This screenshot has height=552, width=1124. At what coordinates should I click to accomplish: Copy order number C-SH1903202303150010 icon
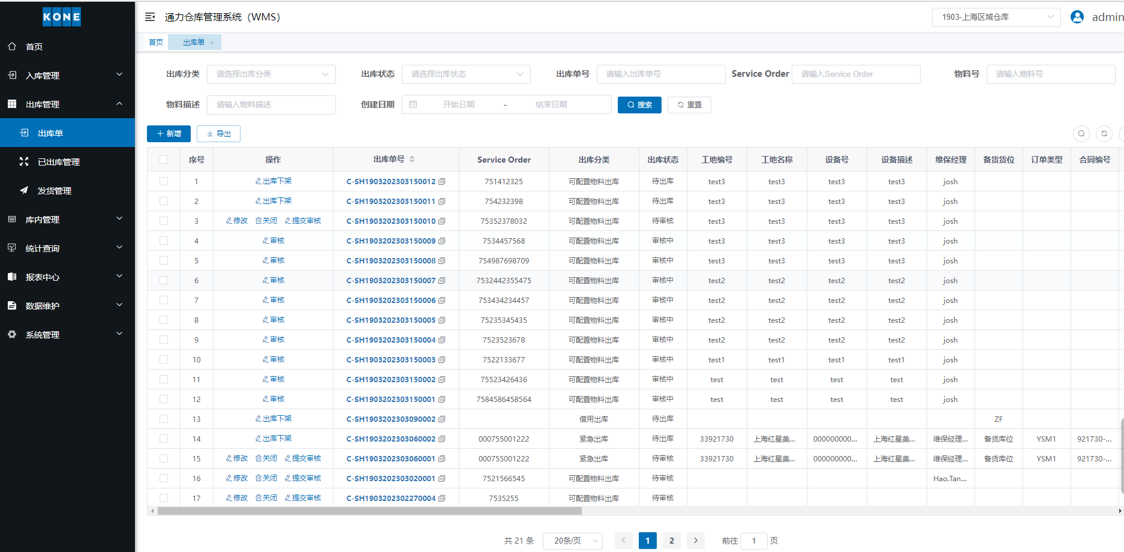pyautogui.click(x=442, y=221)
